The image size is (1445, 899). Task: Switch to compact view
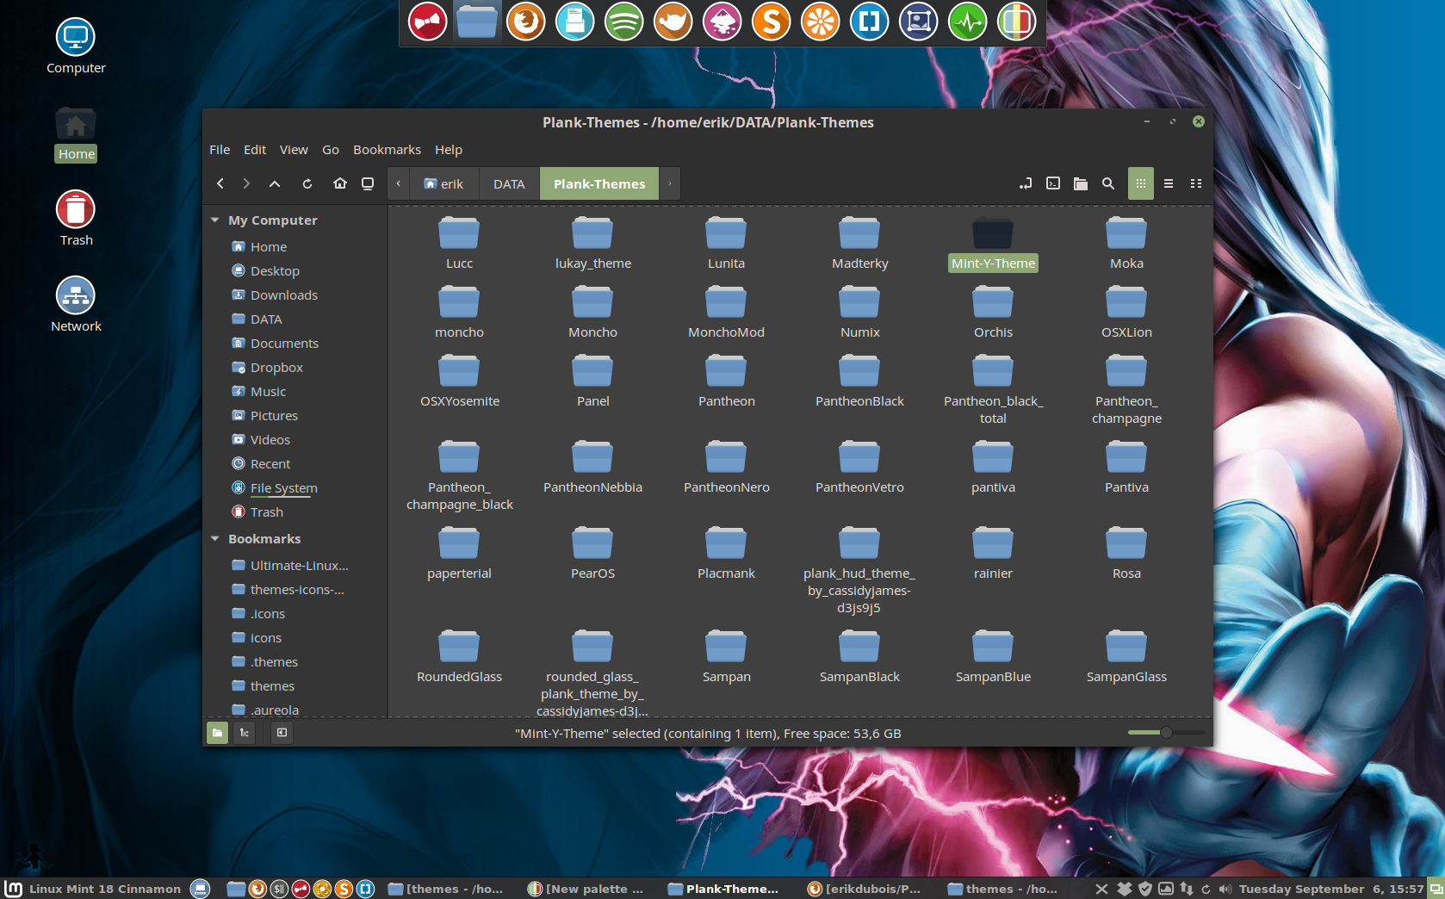pos(1196,183)
